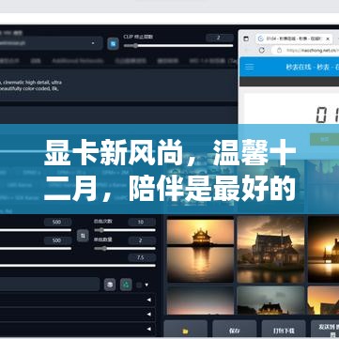
Task: Adjust the CLIP stop layers slider
Action: click(x=178, y=46)
